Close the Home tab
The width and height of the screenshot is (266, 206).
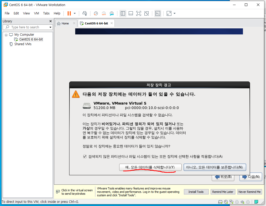click(x=74, y=23)
